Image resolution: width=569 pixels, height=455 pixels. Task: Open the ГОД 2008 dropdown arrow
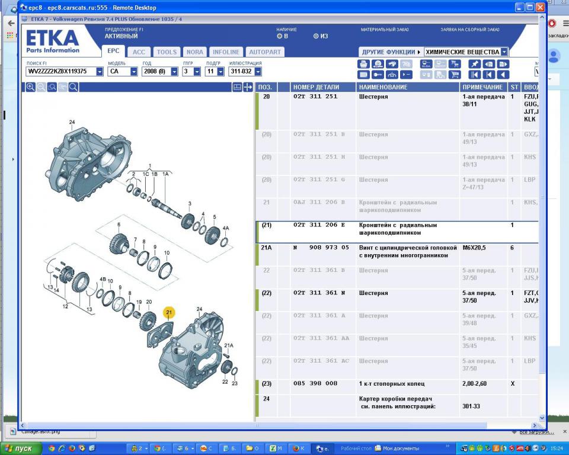click(x=174, y=72)
